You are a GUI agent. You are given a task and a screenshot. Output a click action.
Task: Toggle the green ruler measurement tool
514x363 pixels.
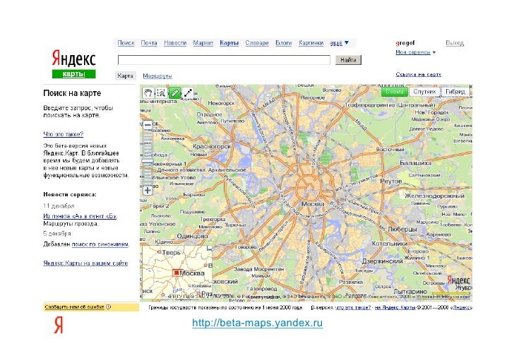[174, 93]
